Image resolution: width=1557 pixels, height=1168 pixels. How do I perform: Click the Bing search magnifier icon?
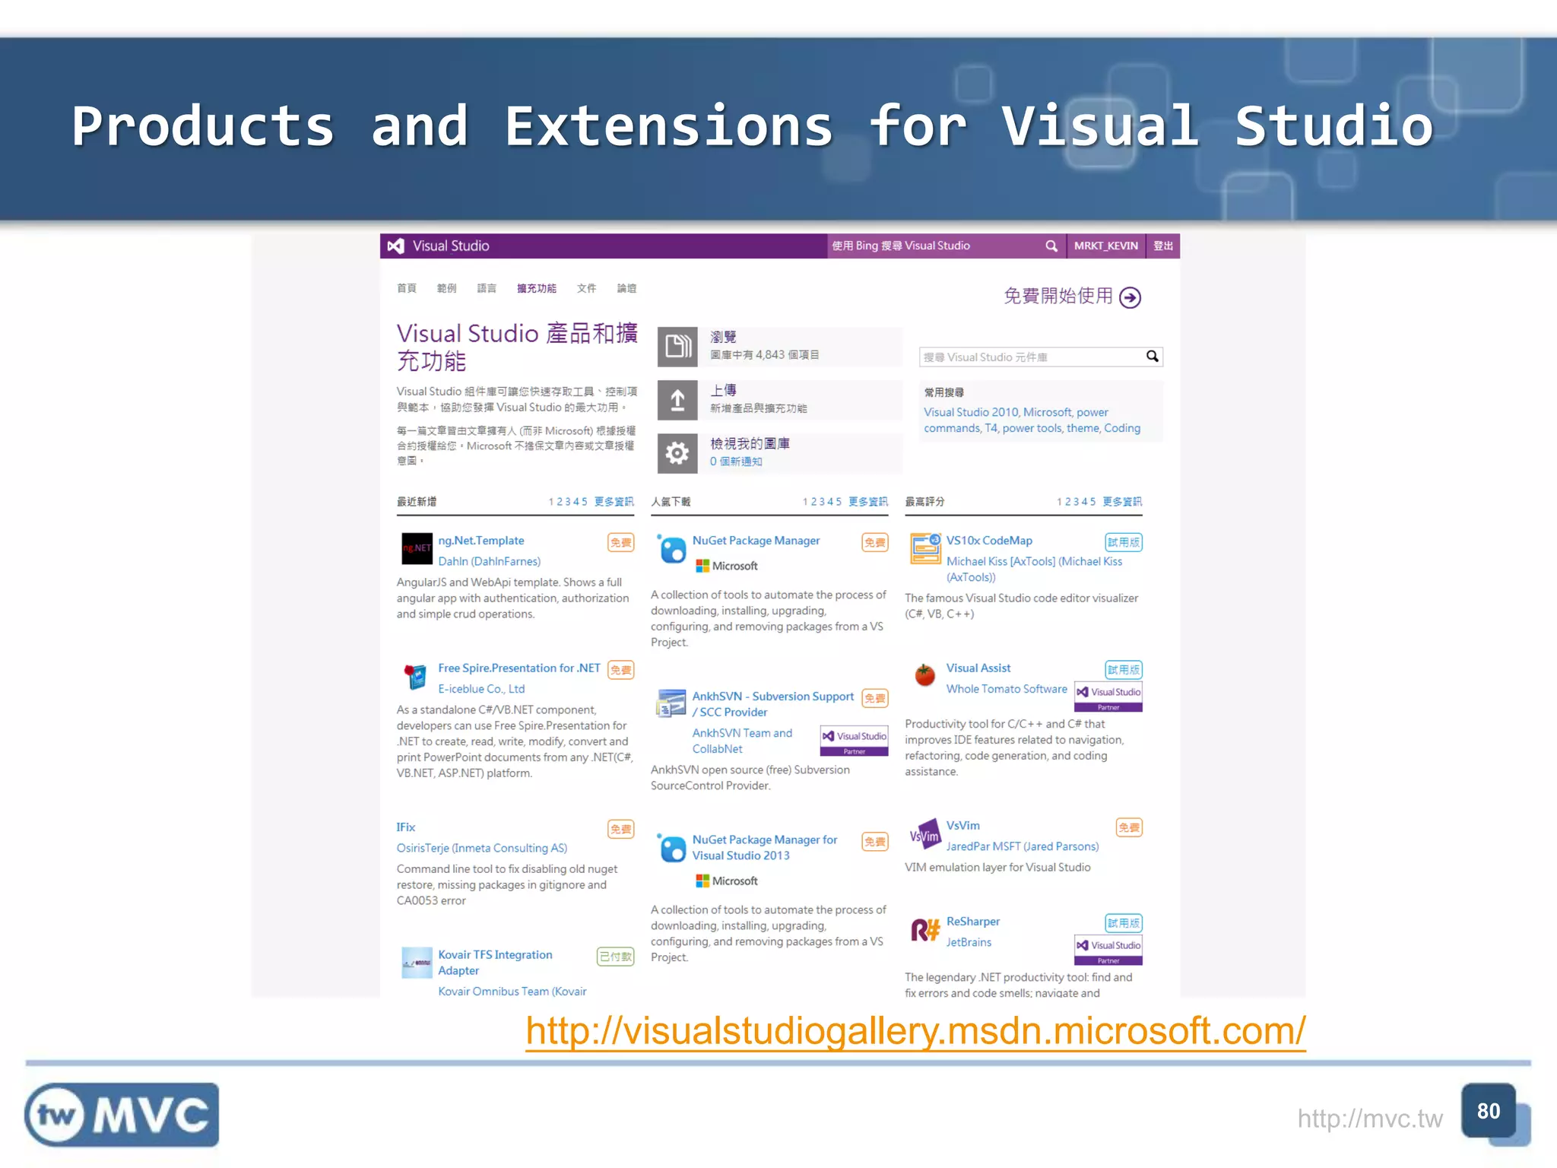click(x=1051, y=246)
